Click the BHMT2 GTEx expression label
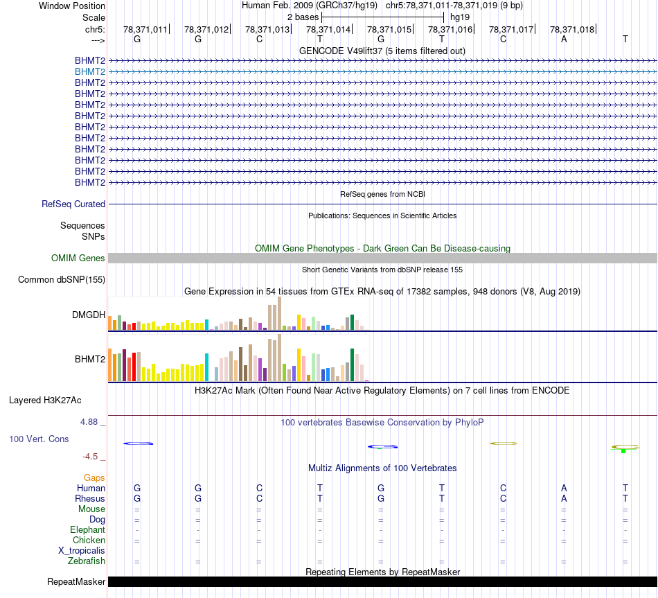The width and height of the screenshot is (658, 598). click(90, 360)
